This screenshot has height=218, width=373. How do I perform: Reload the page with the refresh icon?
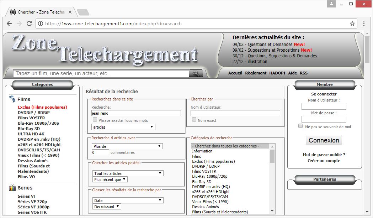coord(29,24)
